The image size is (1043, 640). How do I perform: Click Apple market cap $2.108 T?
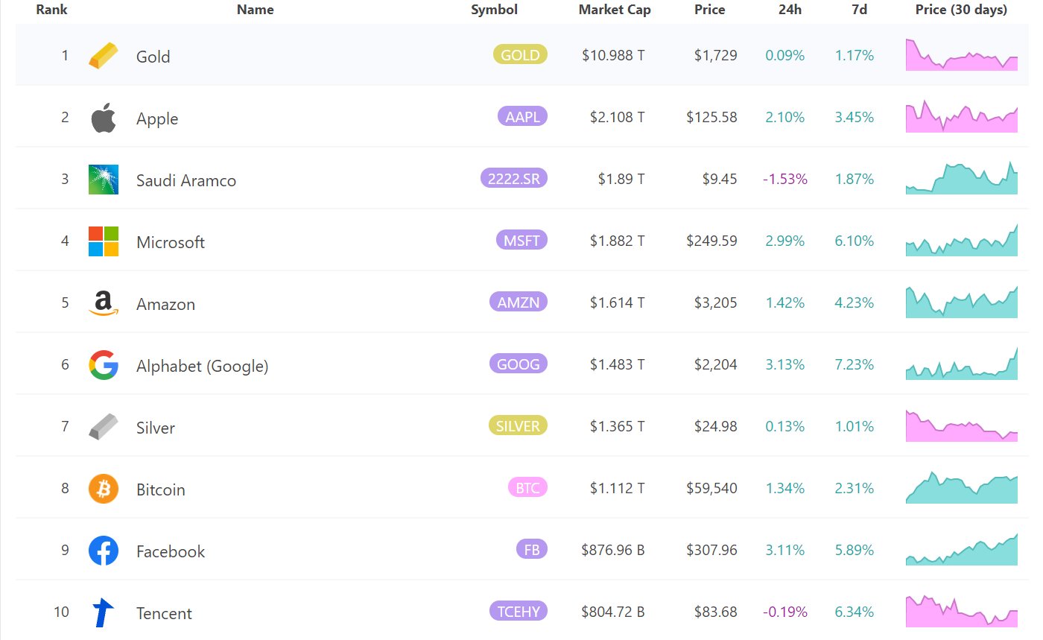pos(618,117)
